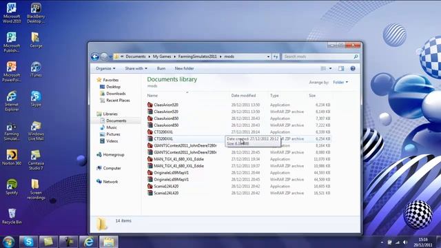Switch to Skype in the taskbar
The width and height of the screenshot is (441, 248).
point(29,242)
